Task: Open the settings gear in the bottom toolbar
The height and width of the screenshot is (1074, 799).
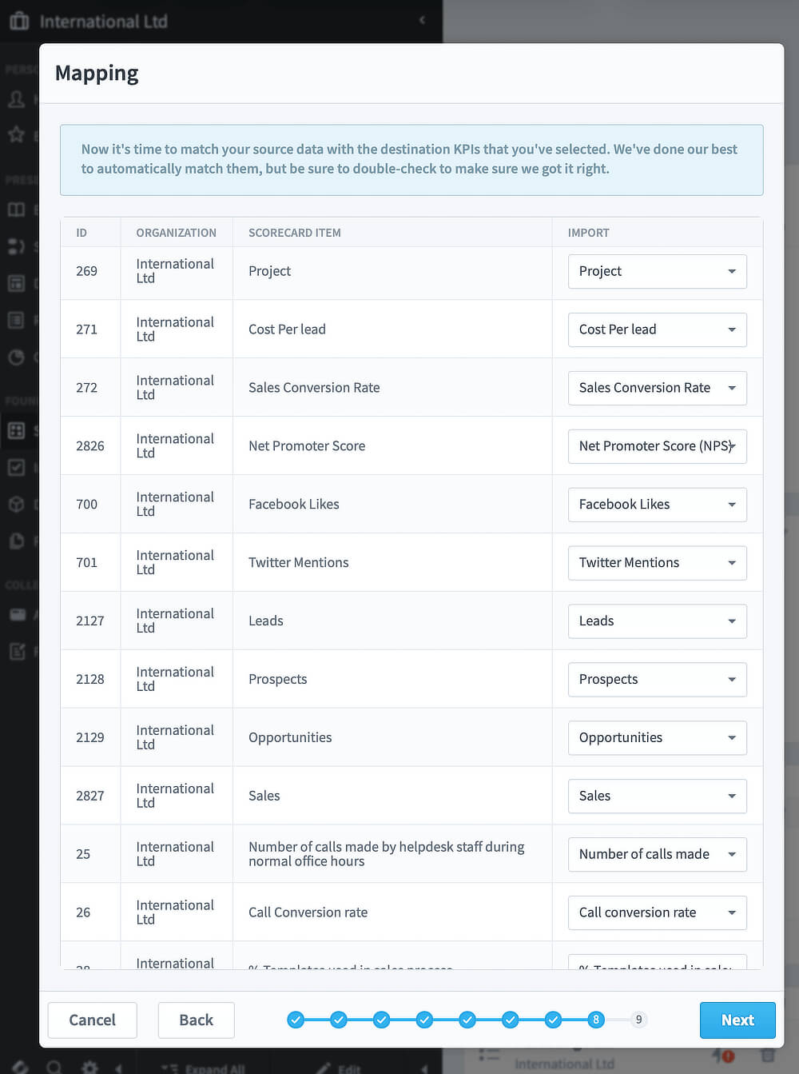Action: click(x=90, y=1068)
